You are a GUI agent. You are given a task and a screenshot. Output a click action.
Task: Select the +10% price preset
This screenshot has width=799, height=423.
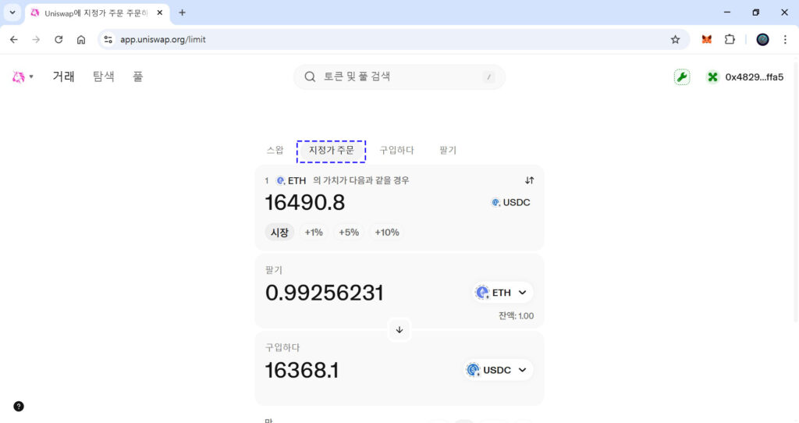tap(386, 233)
